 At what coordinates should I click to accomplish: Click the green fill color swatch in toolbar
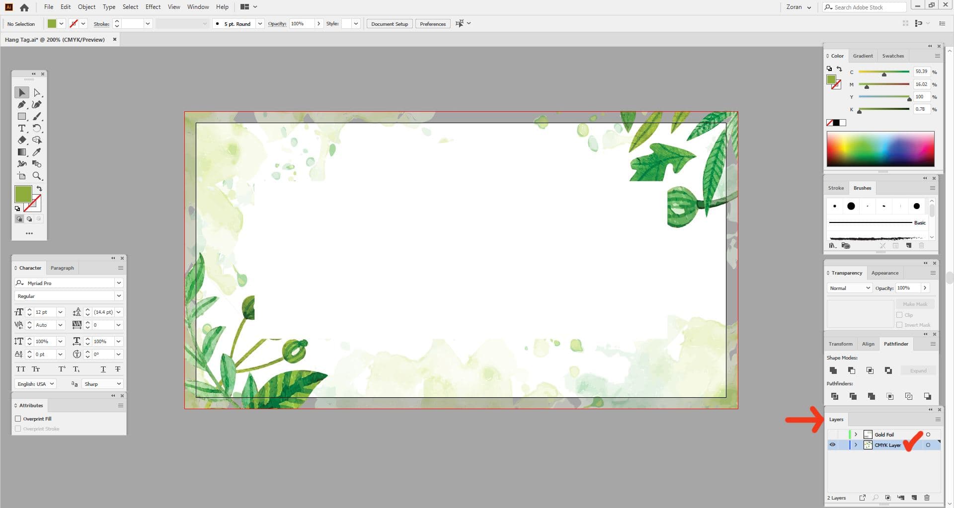pyautogui.click(x=23, y=195)
